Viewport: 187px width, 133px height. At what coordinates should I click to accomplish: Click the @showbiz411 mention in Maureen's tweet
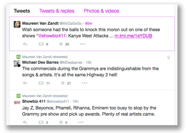point(50,37)
